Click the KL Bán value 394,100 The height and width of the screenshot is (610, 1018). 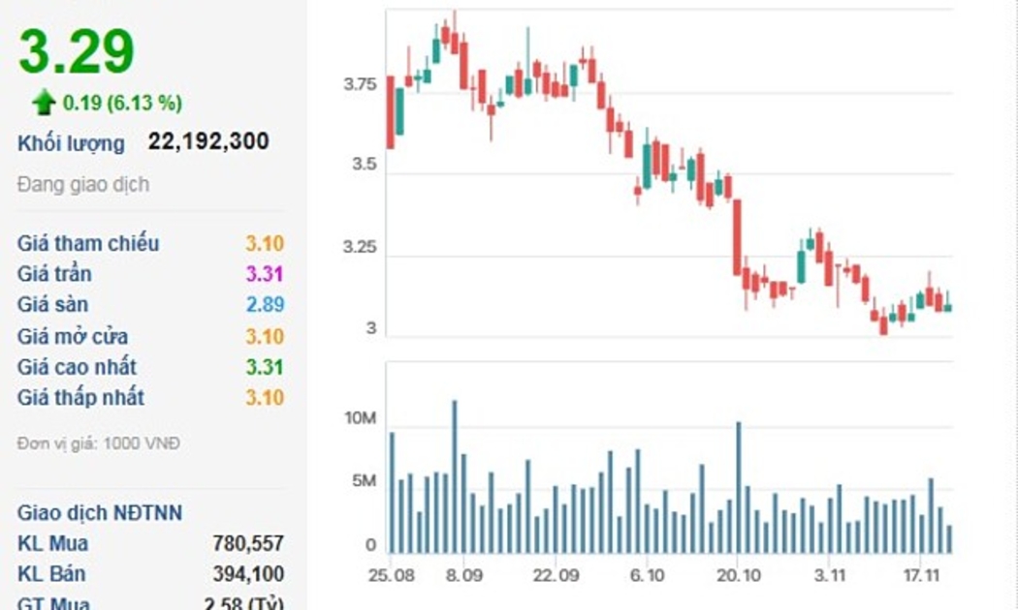tap(248, 574)
